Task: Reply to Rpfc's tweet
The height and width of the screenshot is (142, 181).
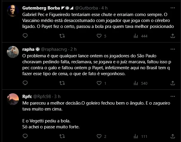Action: (25, 136)
